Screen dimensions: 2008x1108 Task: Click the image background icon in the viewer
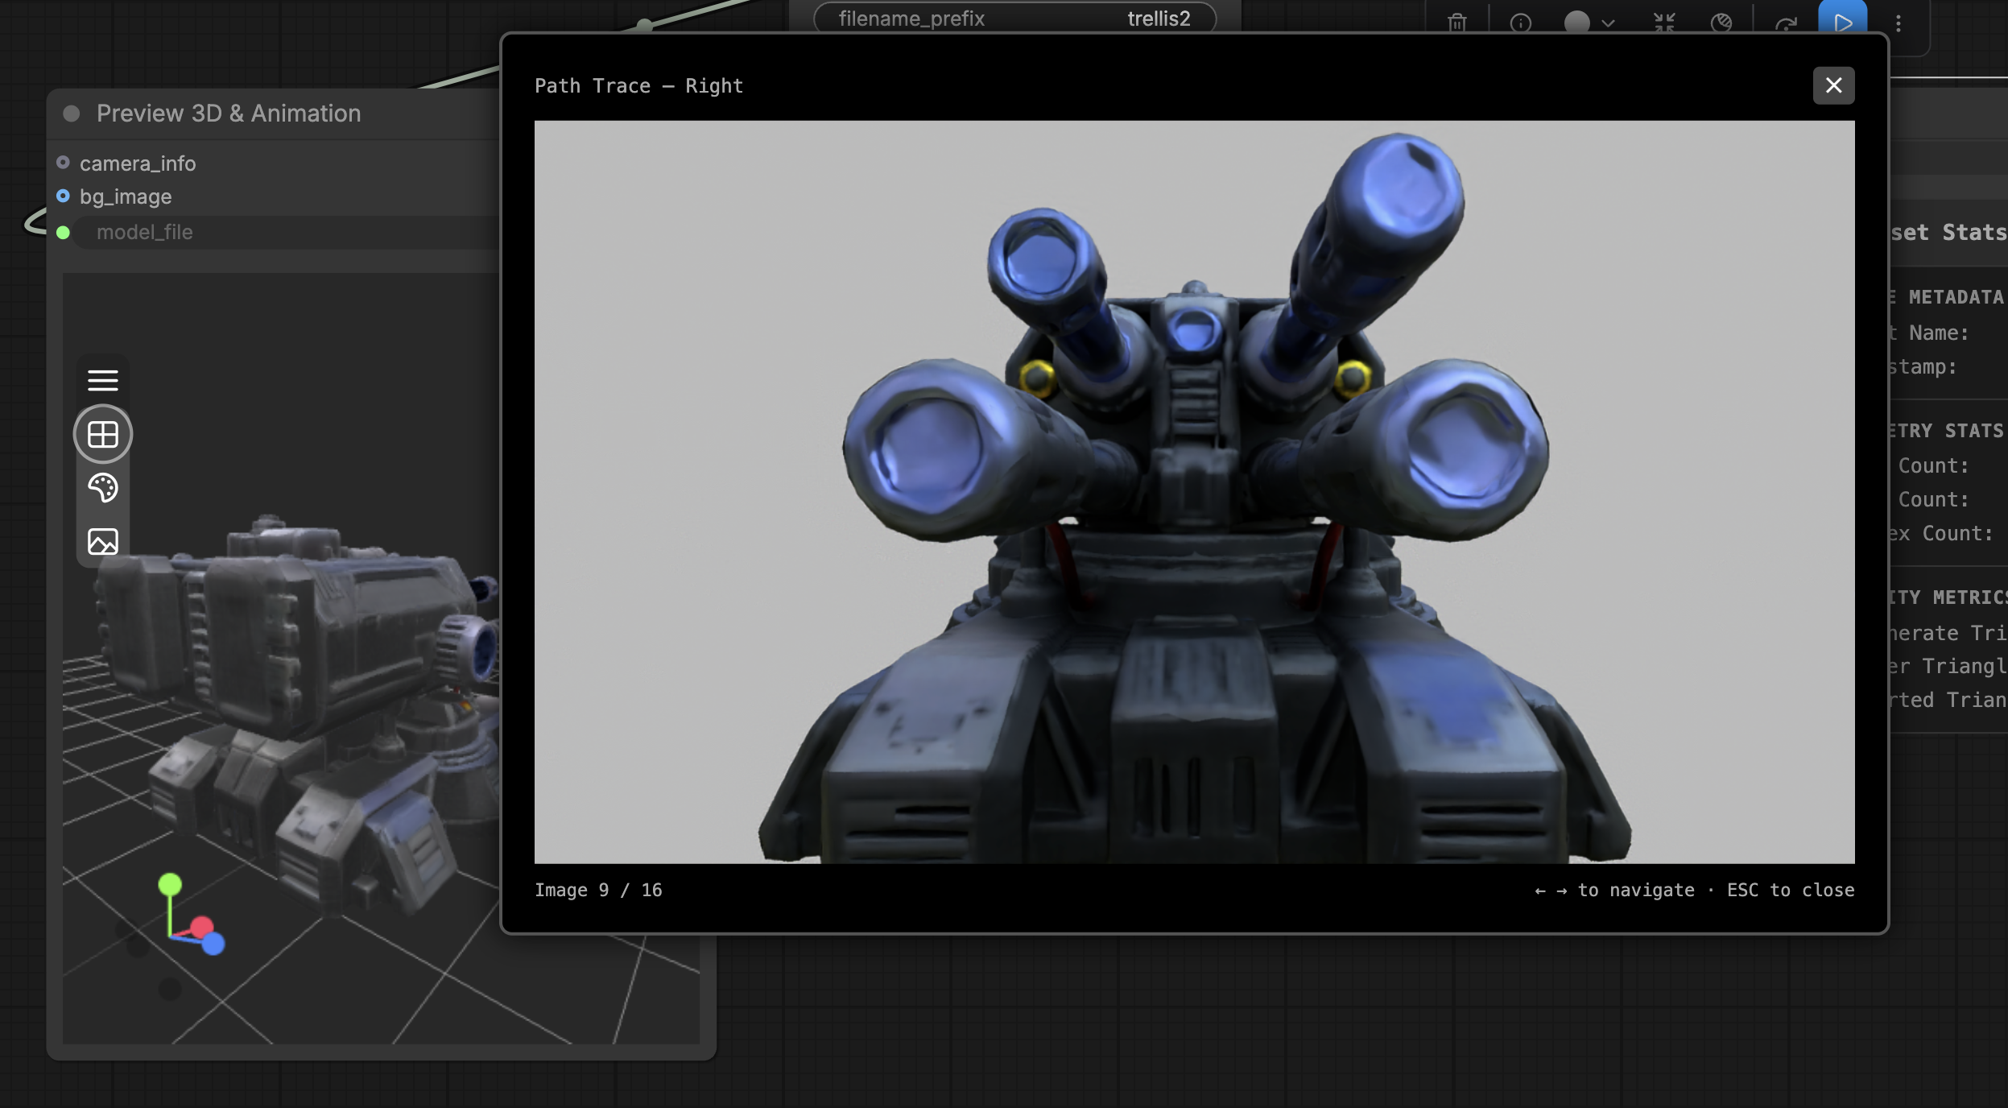pos(103,541)
